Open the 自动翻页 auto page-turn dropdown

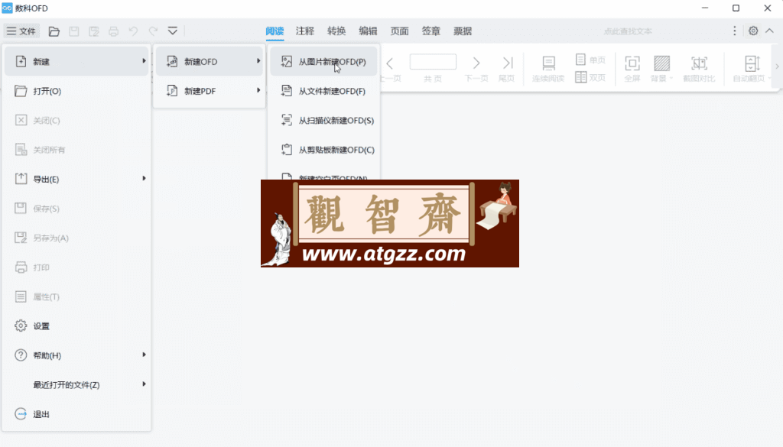[752, 68]
